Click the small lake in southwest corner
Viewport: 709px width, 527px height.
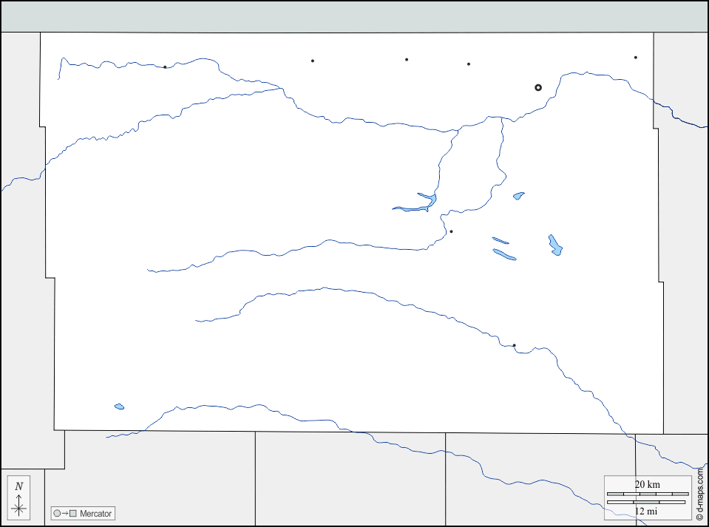coord(119,407)
